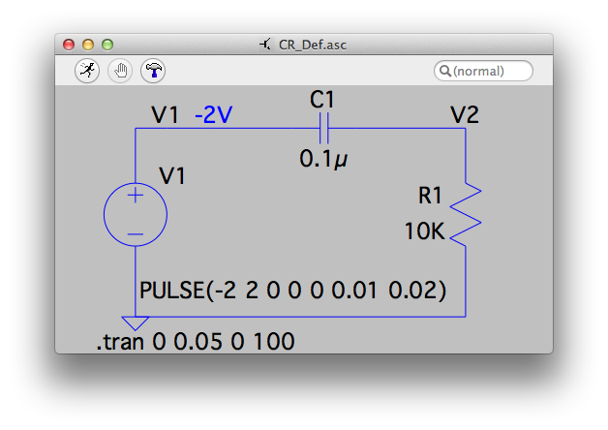Click the .tran 0 0.05 0 100 directive
608x430 pixels.
(x=195, y=341)
